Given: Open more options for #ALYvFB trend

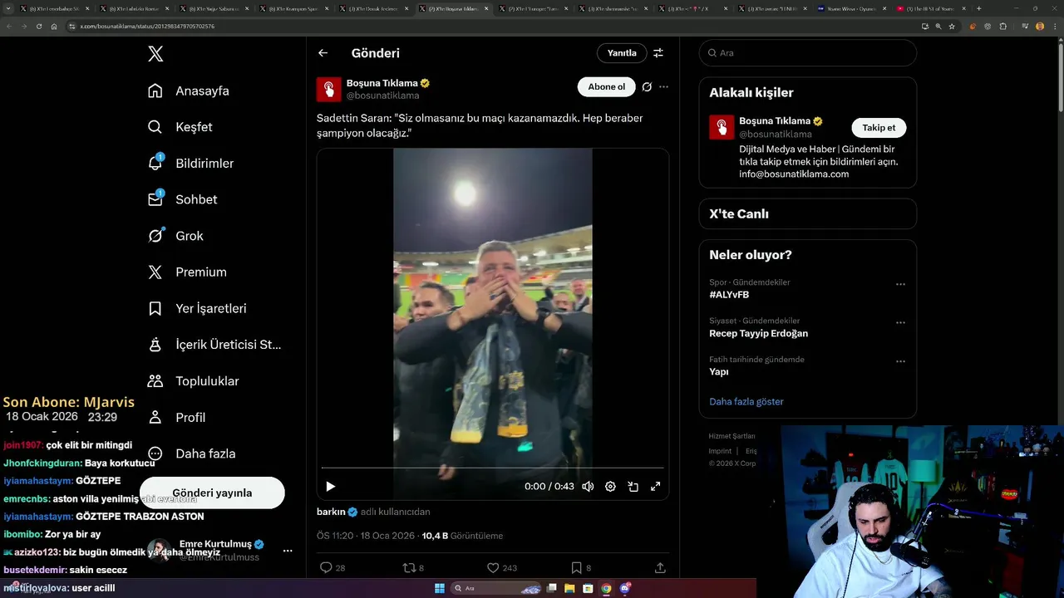Looking at the screenshot, I should coord(900,285).
